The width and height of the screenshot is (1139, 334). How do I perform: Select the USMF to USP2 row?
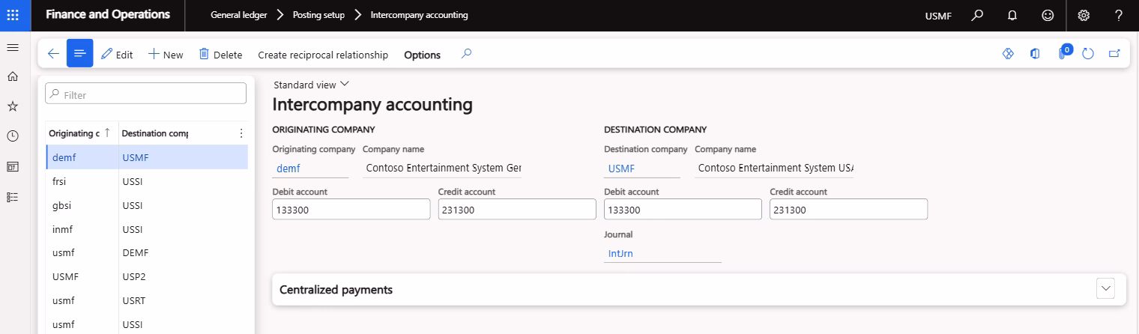tap(147, 277)
